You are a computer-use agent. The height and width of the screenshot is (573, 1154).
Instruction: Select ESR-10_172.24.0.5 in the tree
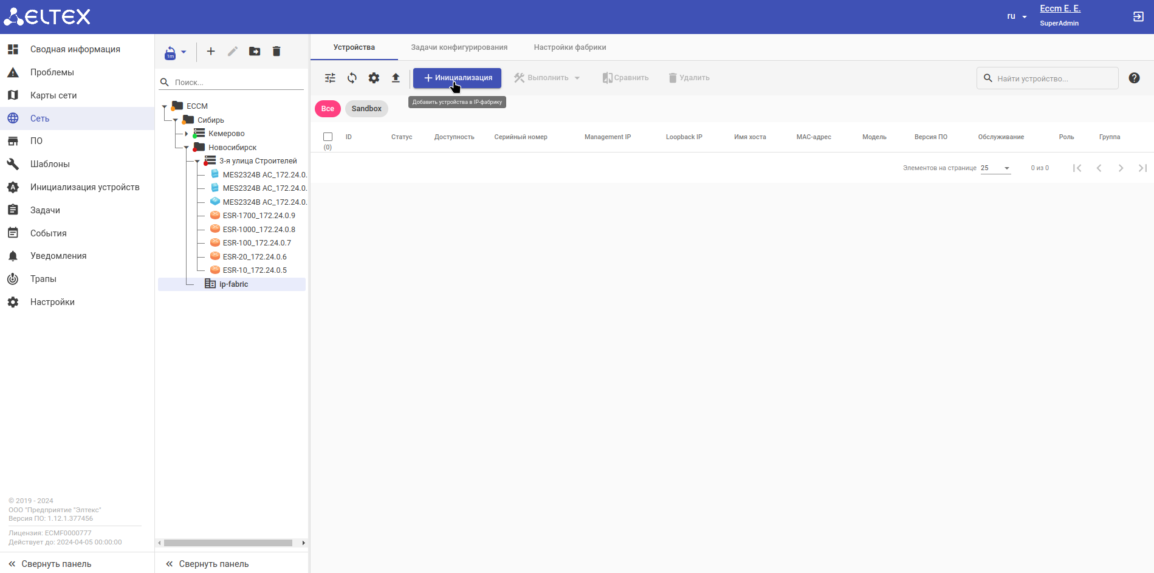click(x=255, y=270)
